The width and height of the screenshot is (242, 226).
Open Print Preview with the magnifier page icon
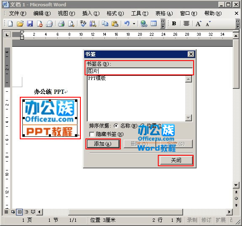click(71, 24)
